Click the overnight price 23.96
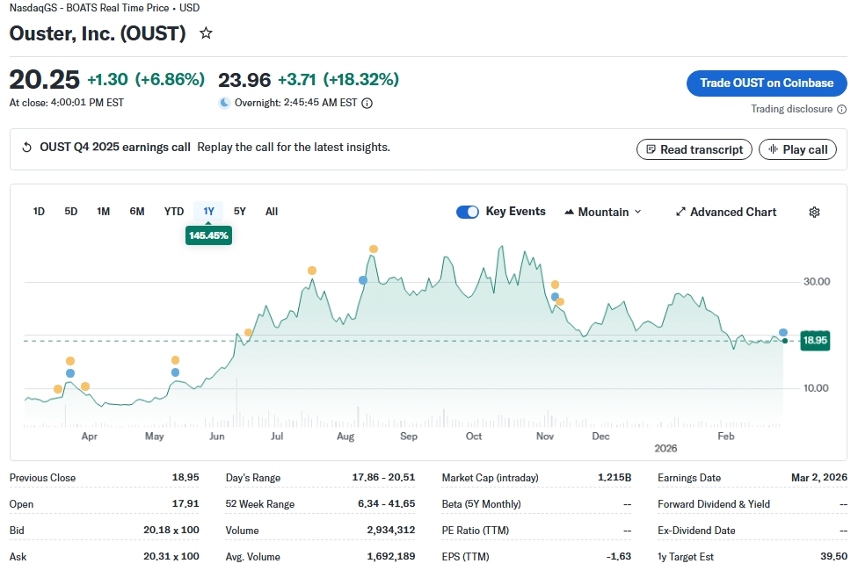The image size is (858, 578). 244,81
